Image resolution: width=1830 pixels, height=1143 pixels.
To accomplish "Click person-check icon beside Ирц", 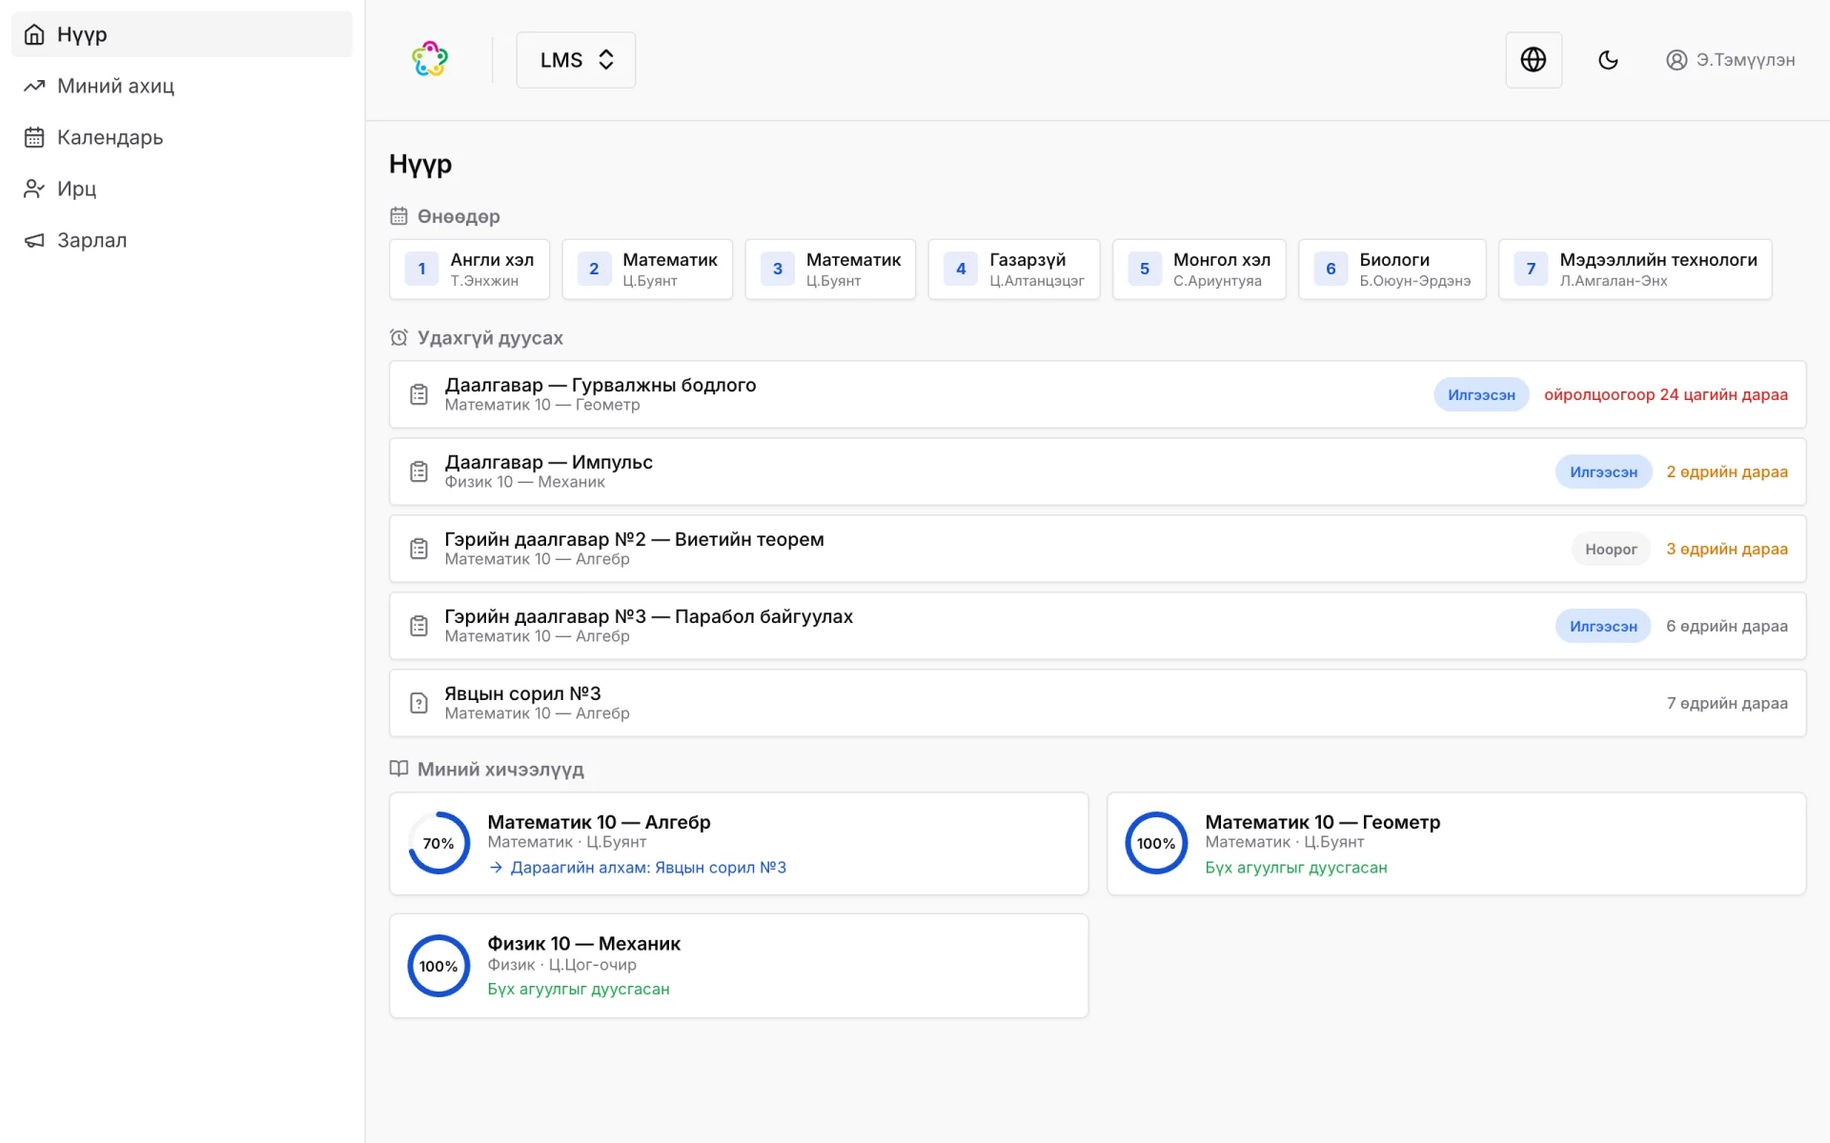I will (34, 189).
